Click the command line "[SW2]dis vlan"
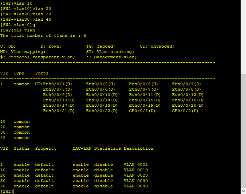246x194 pixels. 18,30
